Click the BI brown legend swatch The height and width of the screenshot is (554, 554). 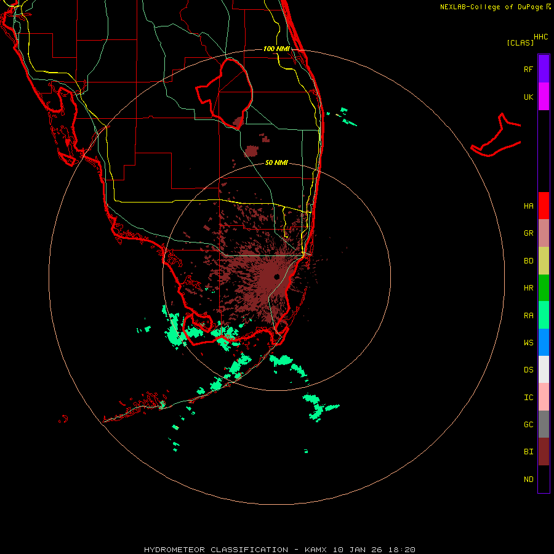(544, 452)
